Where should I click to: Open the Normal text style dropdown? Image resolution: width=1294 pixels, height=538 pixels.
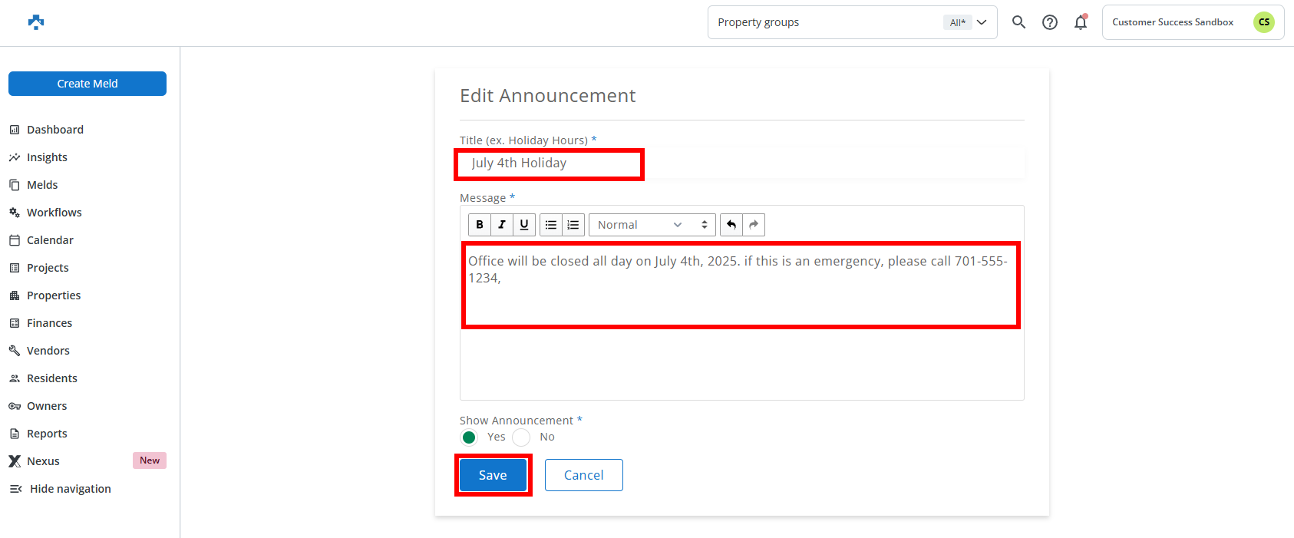pos(652,225)
